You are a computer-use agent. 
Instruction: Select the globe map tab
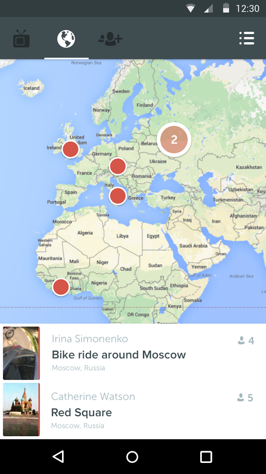coord(66,38)
